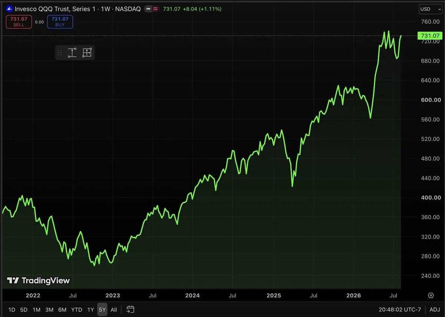The width and height of the screenshot is (445, 317).
Task: Switch to the 1D time range
Action: (12, 310)
